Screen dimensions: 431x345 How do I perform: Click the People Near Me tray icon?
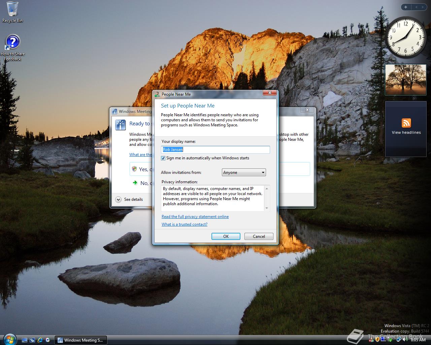point(371,340)
